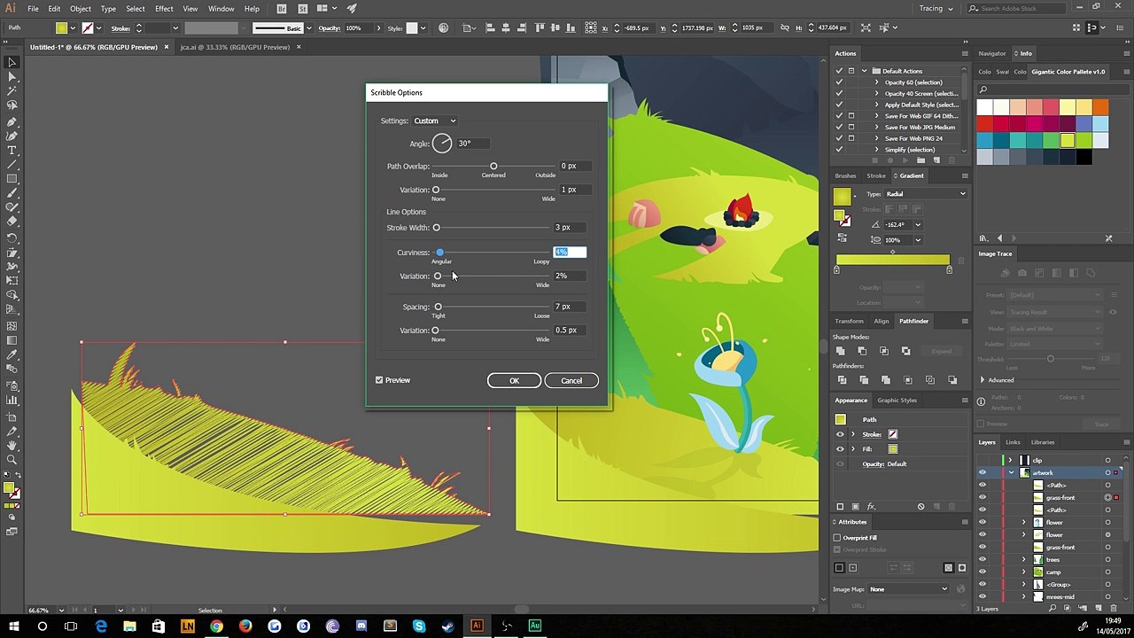Enable the Overprint Fill checkbox

(x=837, y=538)
